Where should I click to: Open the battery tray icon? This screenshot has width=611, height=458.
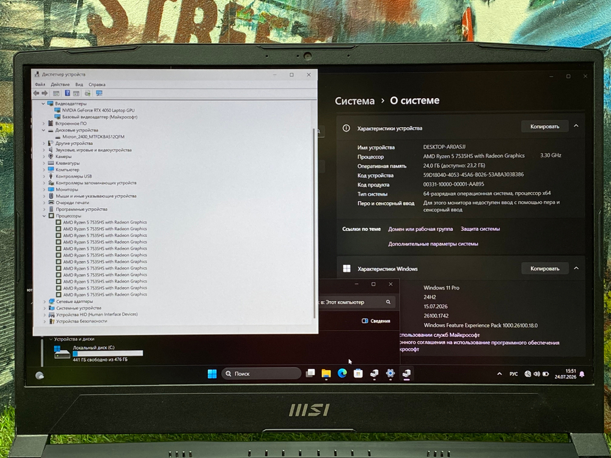[x=546, y=374]
